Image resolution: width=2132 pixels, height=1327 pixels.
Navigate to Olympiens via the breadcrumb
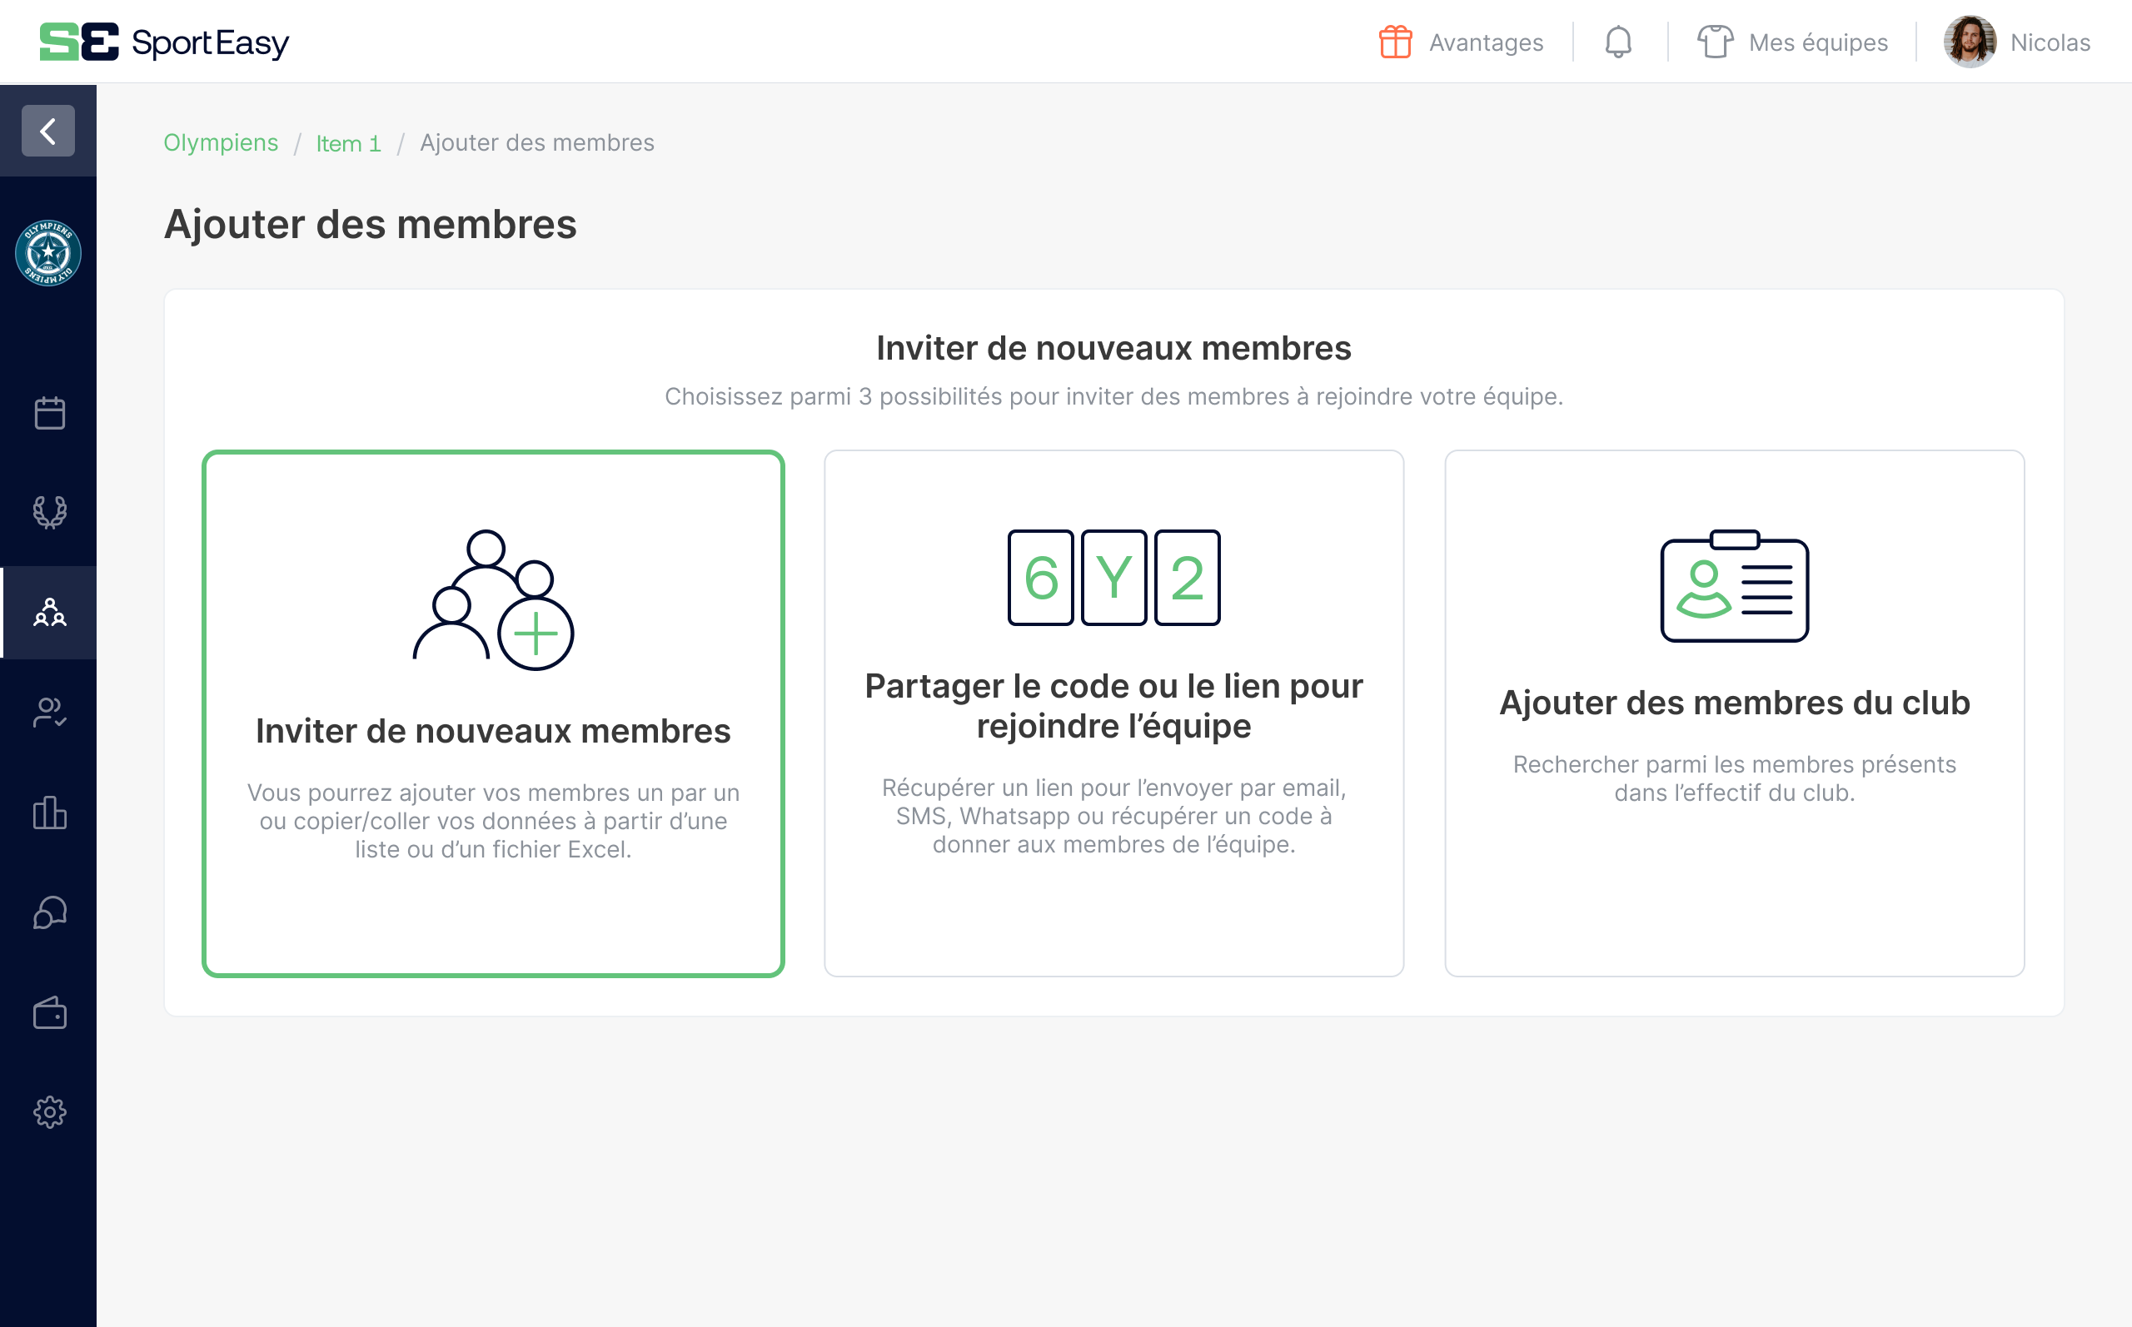[x=221, y=142]
